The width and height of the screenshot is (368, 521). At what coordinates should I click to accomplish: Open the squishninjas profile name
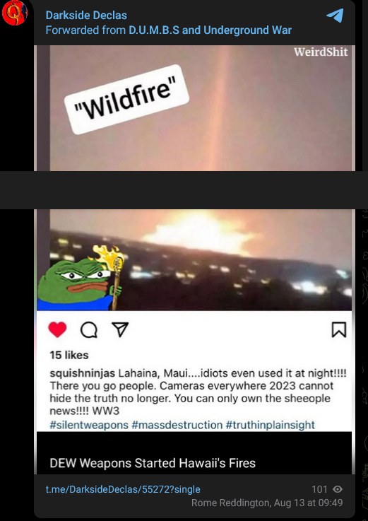coord(83,373)
